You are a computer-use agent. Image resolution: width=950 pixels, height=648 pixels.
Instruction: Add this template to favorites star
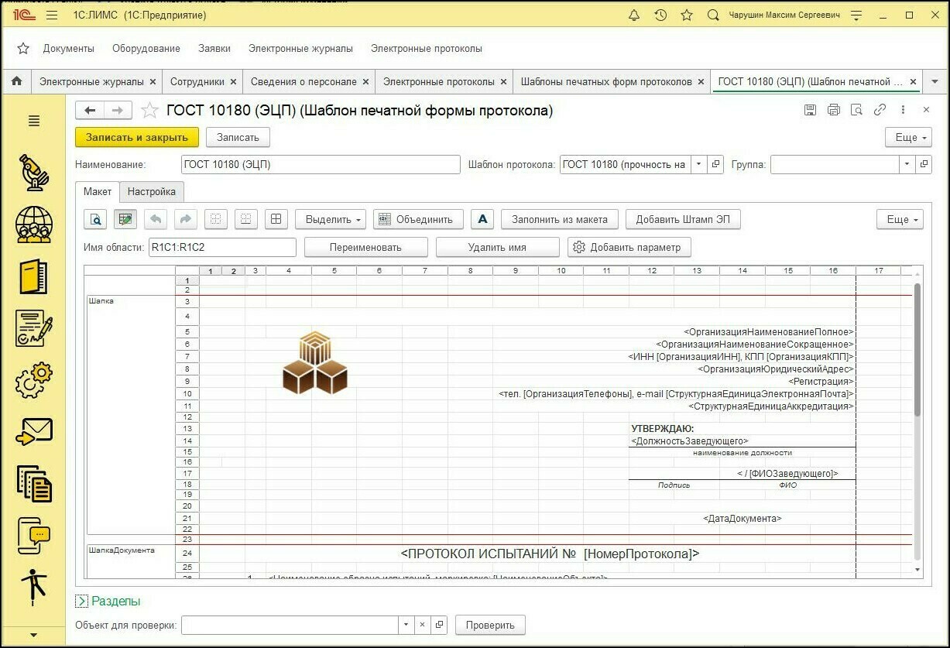pos(149,111)
